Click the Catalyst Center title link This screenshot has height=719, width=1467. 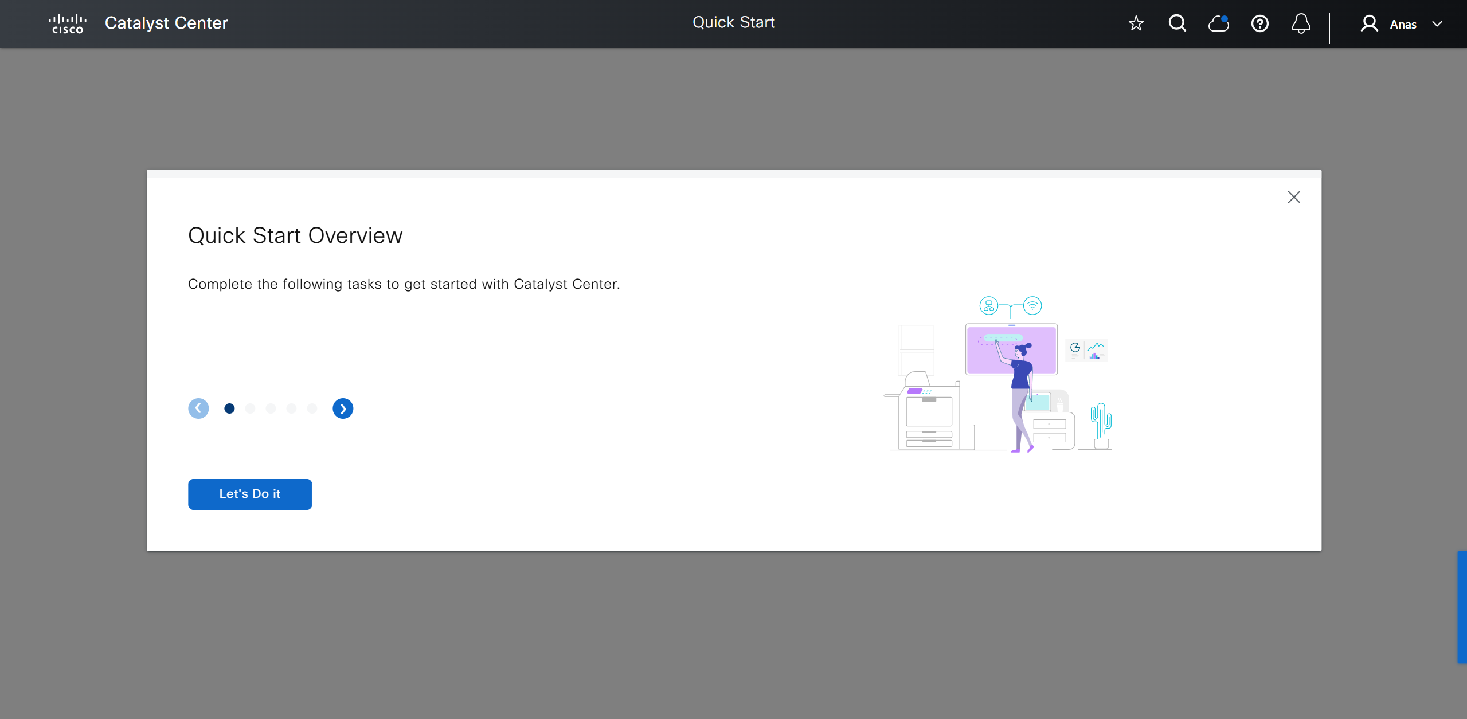166,23
